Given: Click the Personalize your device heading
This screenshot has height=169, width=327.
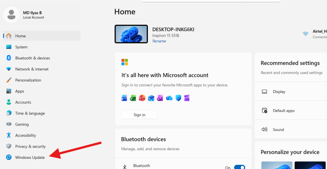Looking at the screenshot, I should coord(290,152).
